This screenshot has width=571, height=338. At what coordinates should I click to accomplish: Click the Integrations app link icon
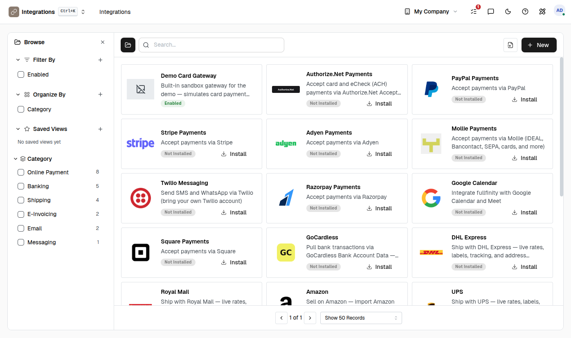[14, 12]
